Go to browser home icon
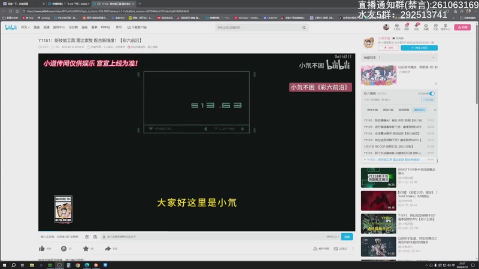This screenshot has width=479, height=269. pos(17,11)
